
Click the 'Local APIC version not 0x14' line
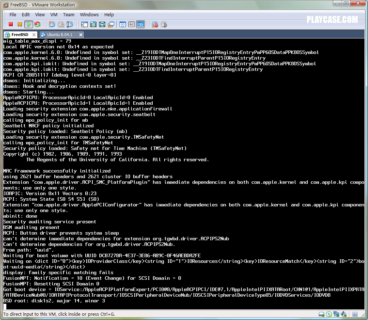[58, 47]
